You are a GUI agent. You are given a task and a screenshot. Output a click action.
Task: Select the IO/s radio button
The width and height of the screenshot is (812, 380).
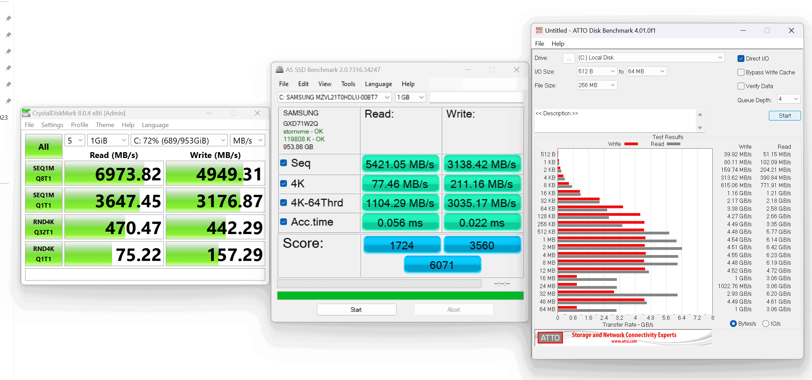pos(765,324)
